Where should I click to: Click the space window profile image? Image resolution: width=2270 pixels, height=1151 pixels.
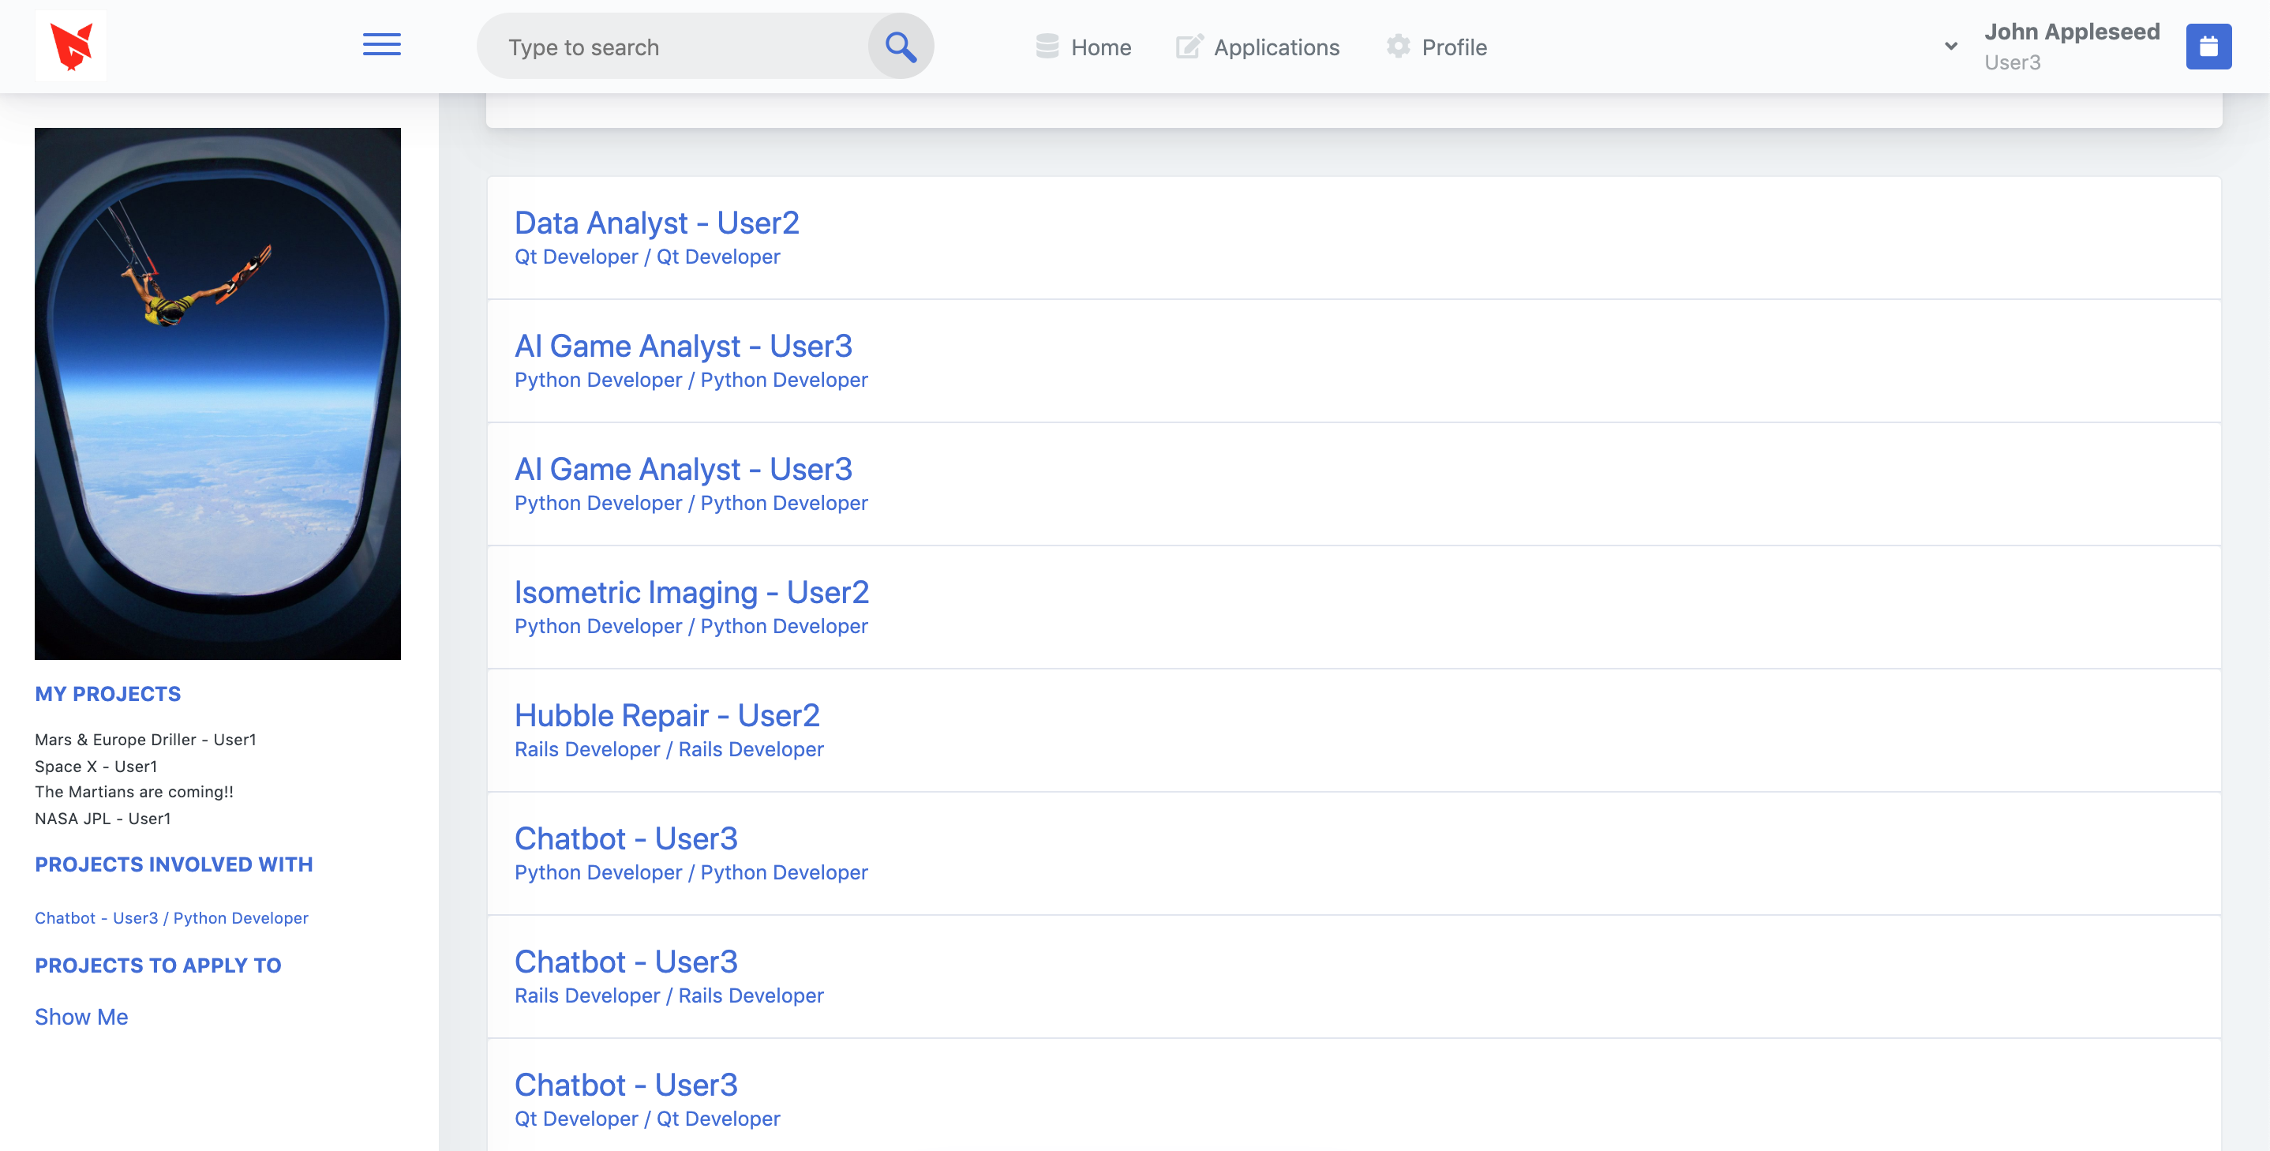(218, 393)
